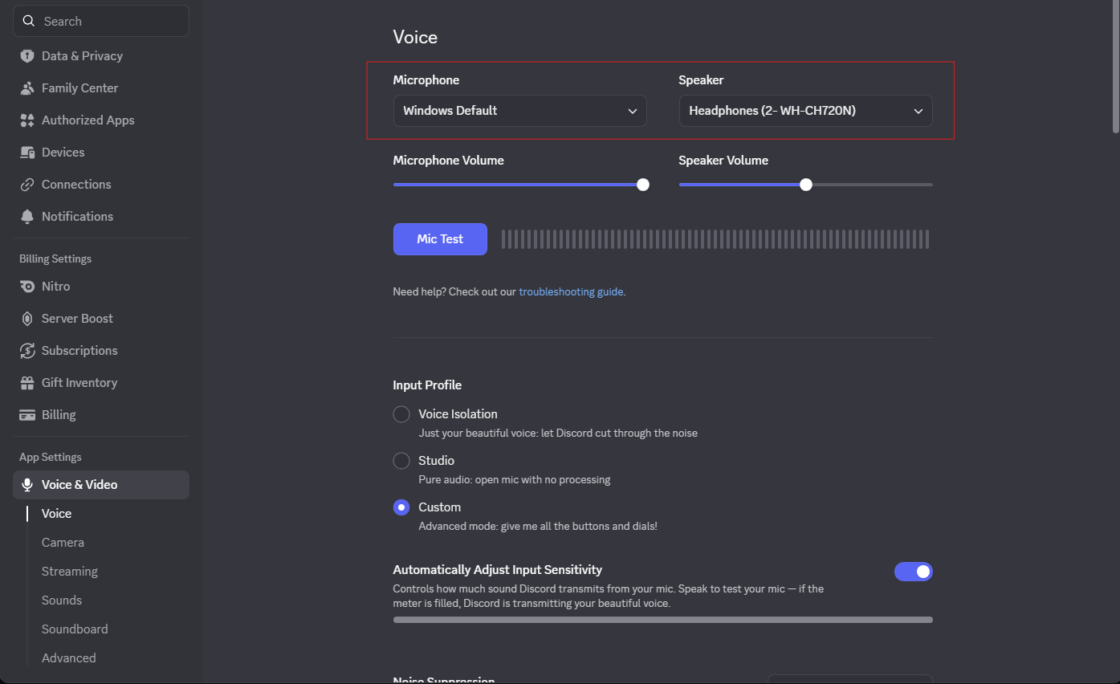Click the mic test level meter
Viewport: 1120px width, 684px height.
click(715, 239)
